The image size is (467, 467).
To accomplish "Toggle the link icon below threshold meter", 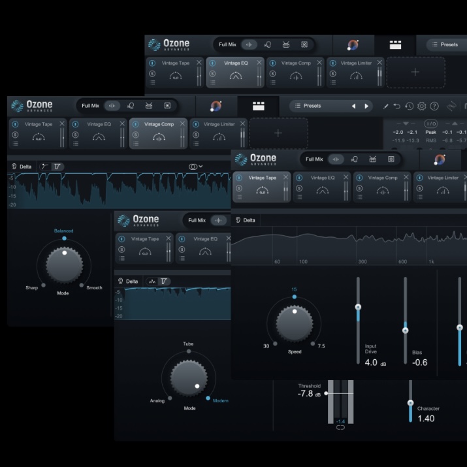I will pos(340,427).
